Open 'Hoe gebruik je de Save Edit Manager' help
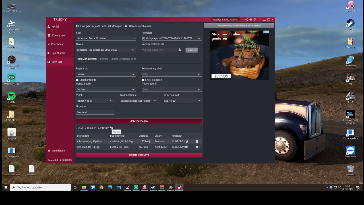 [99, 26]
